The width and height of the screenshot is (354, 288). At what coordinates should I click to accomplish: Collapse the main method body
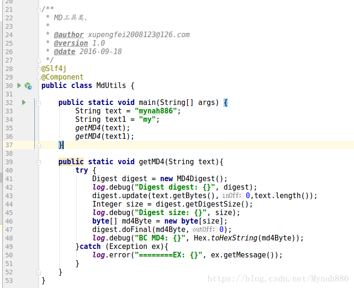(39, 103)
